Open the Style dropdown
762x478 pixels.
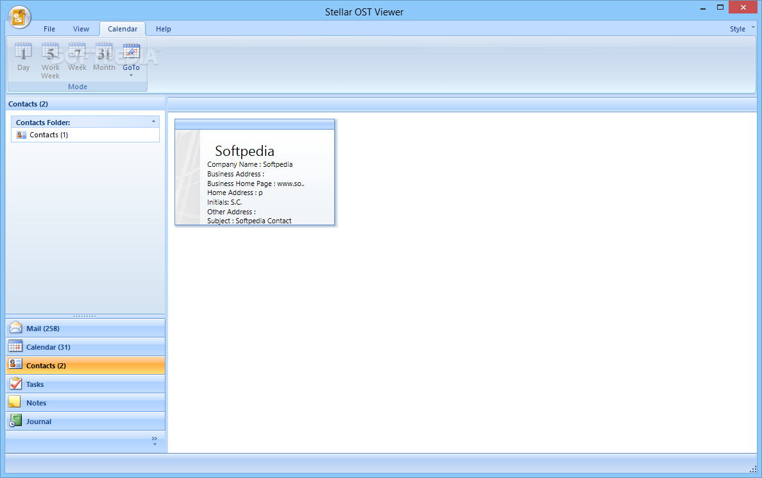coord(742,29)
